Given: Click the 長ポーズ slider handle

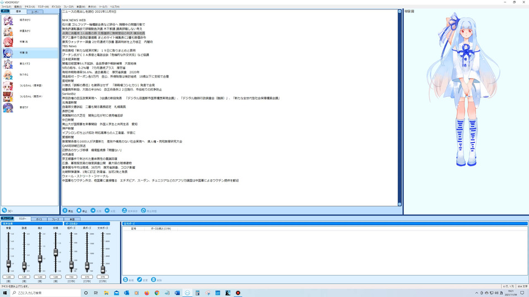Looking at the screenshot, I should click(87, 266).
